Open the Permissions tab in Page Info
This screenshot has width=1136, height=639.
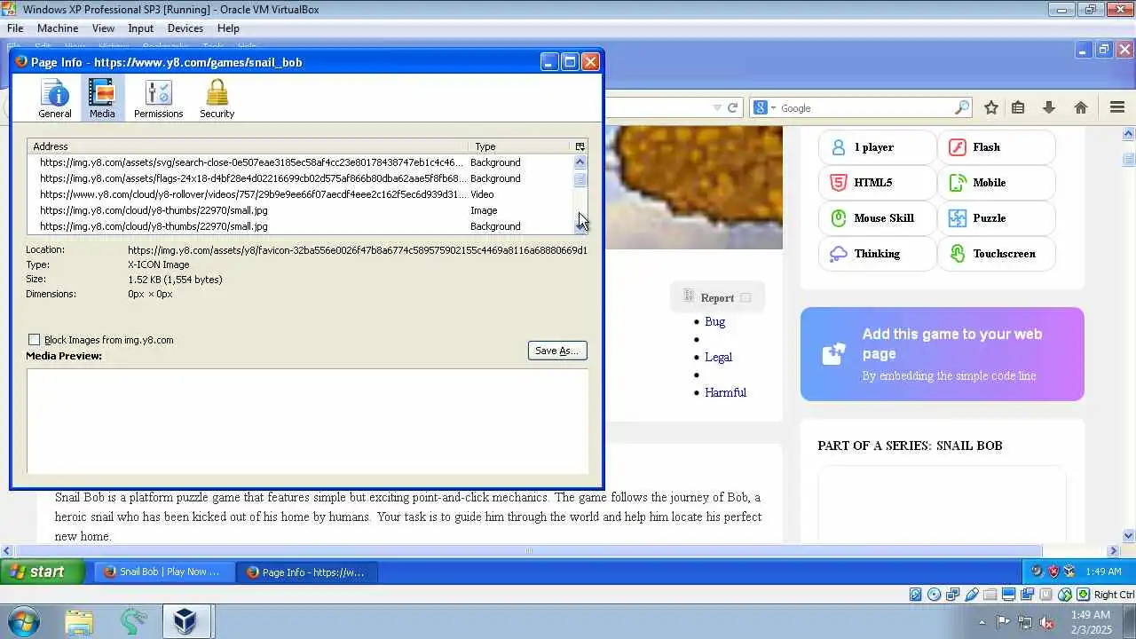pos(158,99)
